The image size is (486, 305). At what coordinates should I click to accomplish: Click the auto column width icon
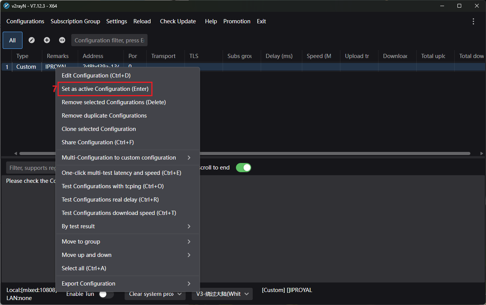(62, 40)
